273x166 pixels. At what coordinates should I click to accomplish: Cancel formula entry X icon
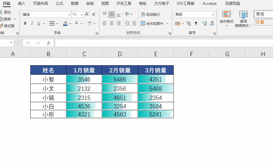pyautogui.click(x=28, y=43)
